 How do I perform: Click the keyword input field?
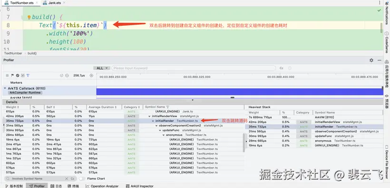194,68
